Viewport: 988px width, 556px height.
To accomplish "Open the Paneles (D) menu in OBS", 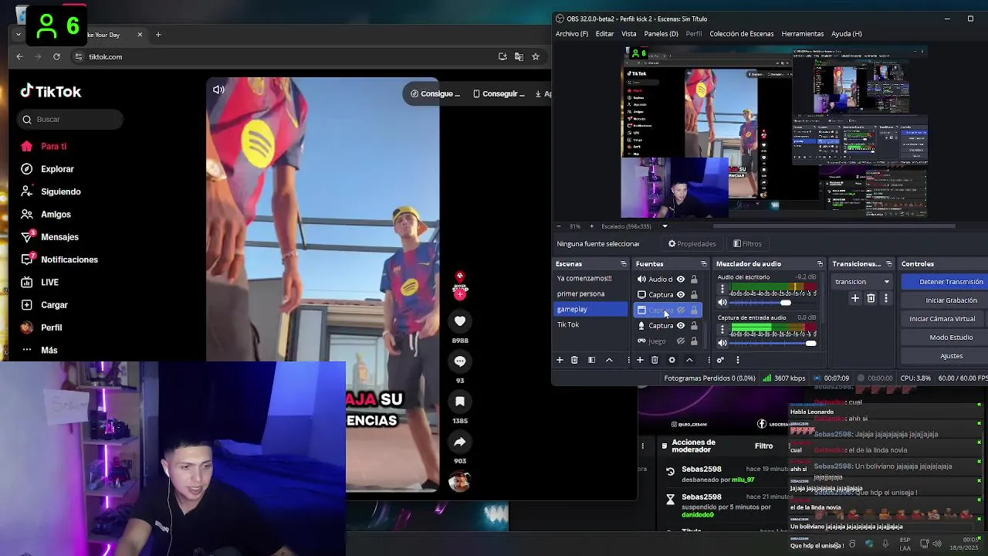I will click(661, 34).
